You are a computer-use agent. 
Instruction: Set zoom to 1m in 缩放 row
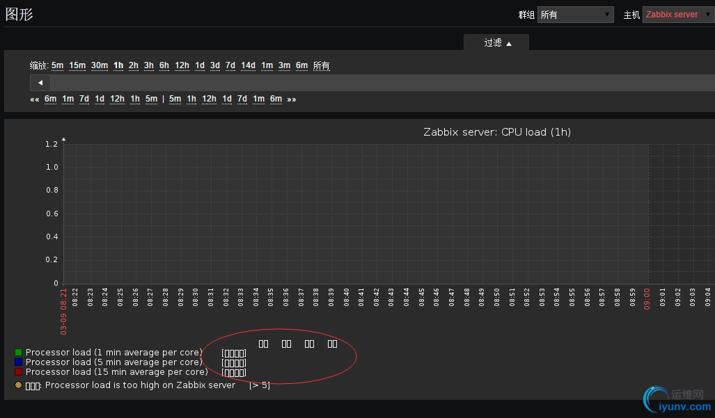pos(267,65)
